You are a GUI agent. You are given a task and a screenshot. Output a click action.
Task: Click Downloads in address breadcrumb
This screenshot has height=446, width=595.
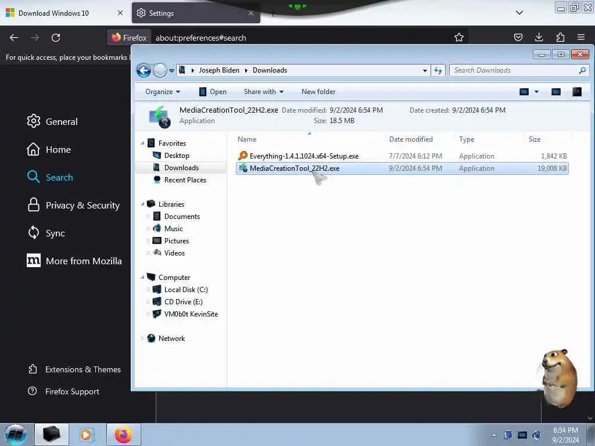click(x=270, y=70)
